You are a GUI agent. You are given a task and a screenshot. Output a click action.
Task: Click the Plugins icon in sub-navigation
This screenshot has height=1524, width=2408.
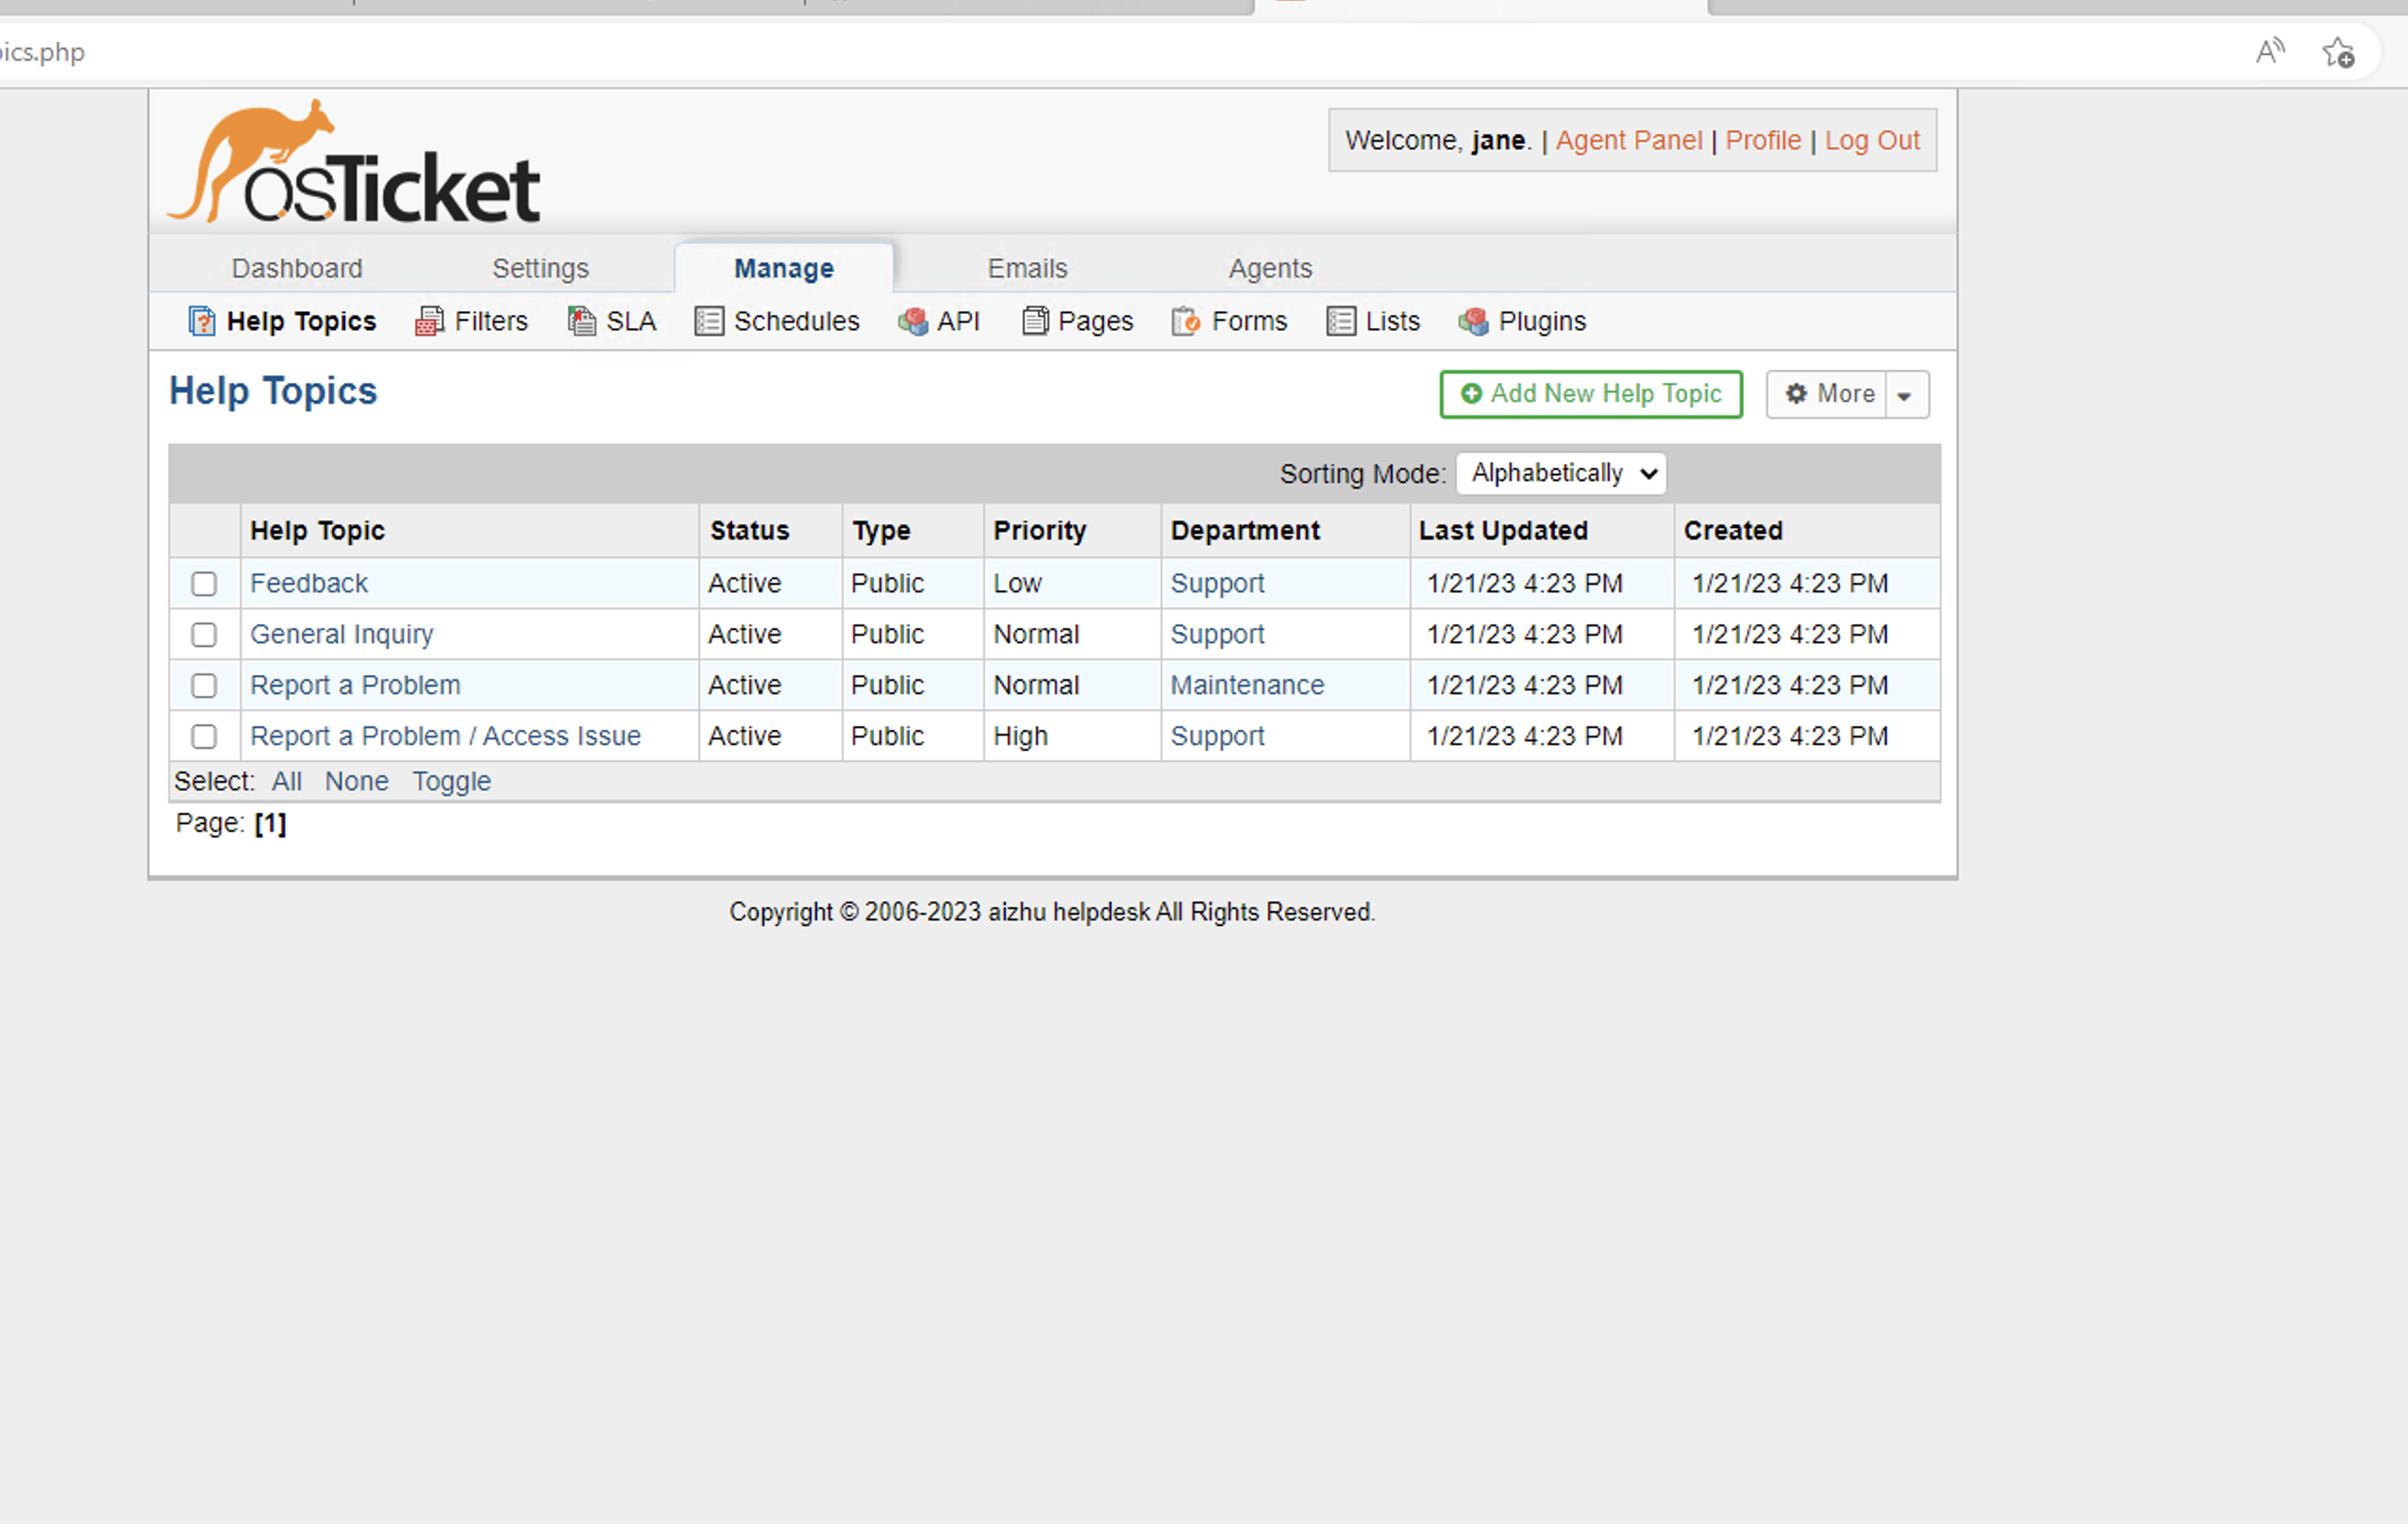[x=1473, y=322]
